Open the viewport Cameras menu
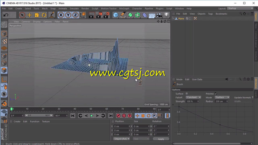 pyautogui.click(x=26, y=22)
